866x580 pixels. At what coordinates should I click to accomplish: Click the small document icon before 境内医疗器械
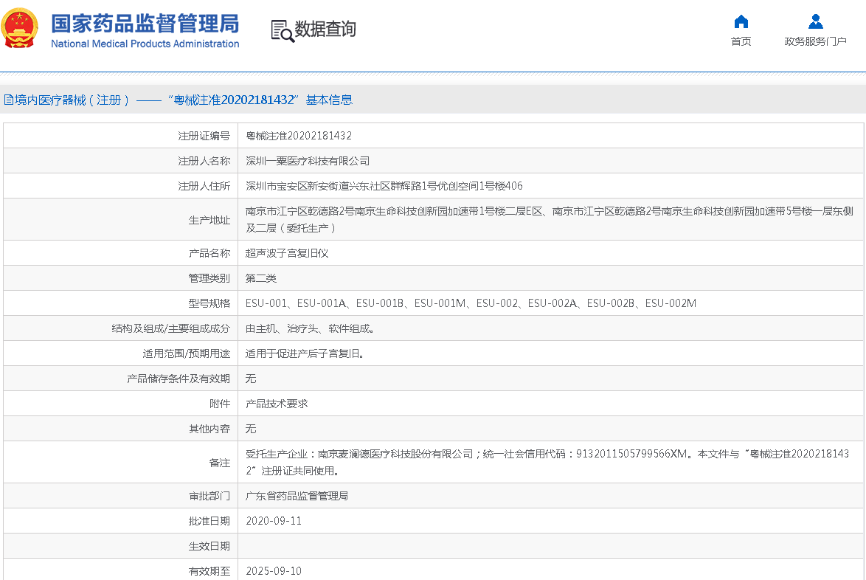tap(8, 100)
